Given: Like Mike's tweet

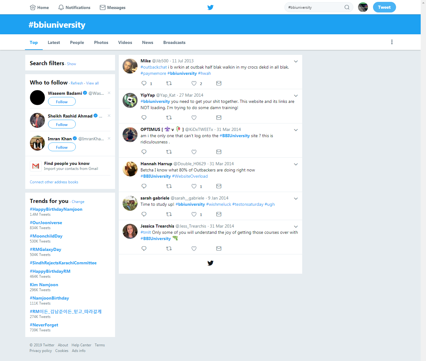Looking at the screenshot, I should tap(194, 83).
